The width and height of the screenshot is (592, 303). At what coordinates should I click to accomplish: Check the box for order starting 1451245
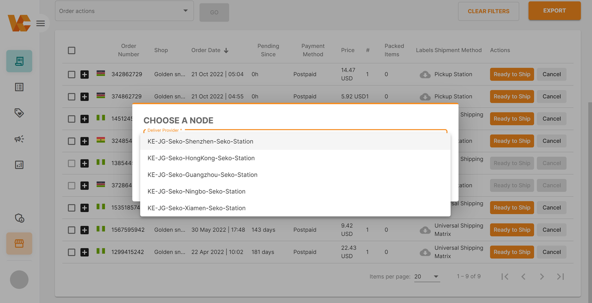[72, 119]
